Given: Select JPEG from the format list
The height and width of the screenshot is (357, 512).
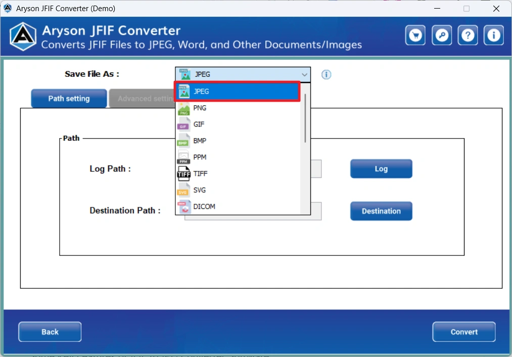Looking at the screenshot, I should (238, 92).
